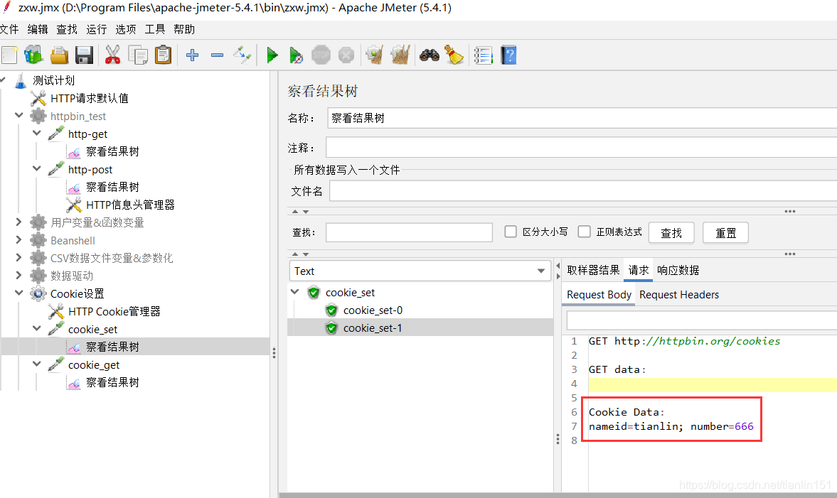Click the plus Expand All icon
The image size is (837, 498).
(x=192, y=55)
